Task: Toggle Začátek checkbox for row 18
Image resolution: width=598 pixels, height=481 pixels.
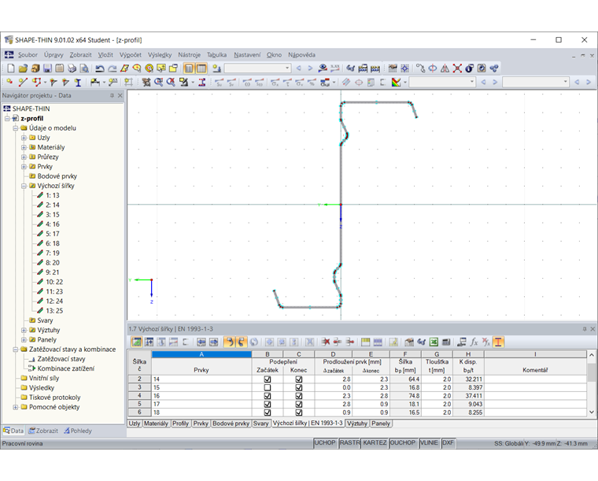Action: pyautogui.click(x=268, y=413)
